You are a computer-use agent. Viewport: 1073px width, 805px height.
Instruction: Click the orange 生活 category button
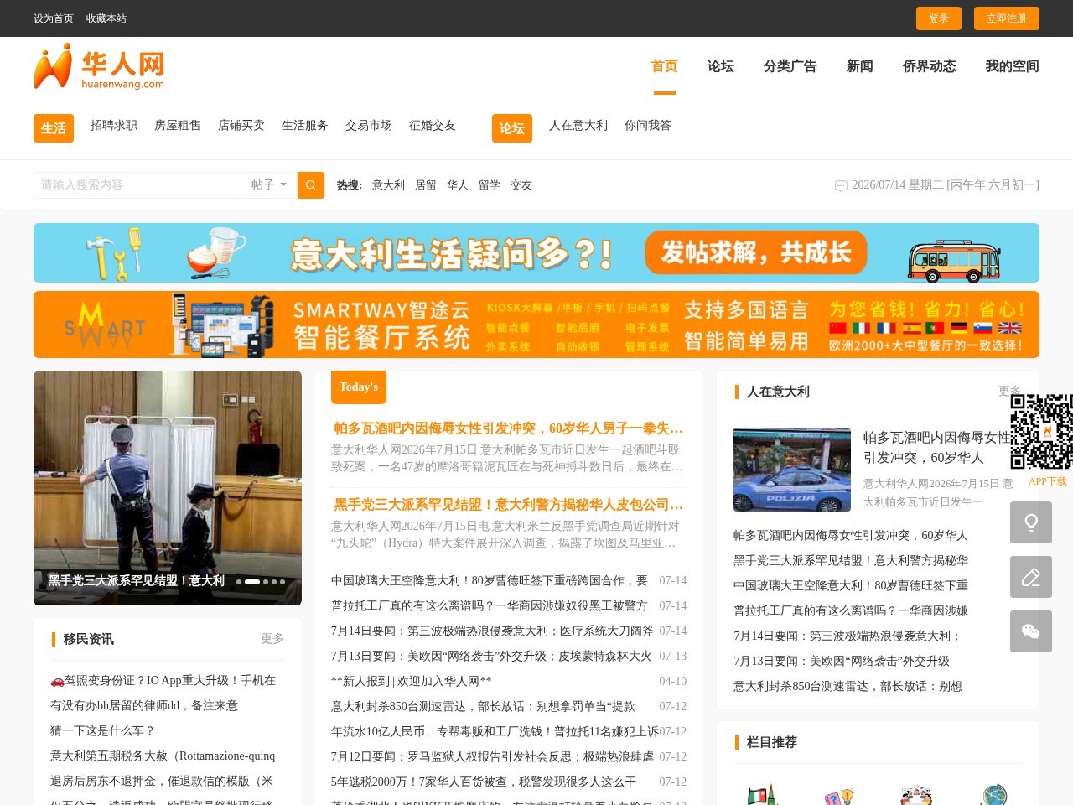click(x=54, y=128)
